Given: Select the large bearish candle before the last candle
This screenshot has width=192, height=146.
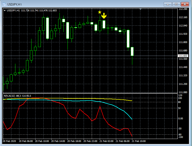Looking at the screenshot, I should click(x=128, y=39).
